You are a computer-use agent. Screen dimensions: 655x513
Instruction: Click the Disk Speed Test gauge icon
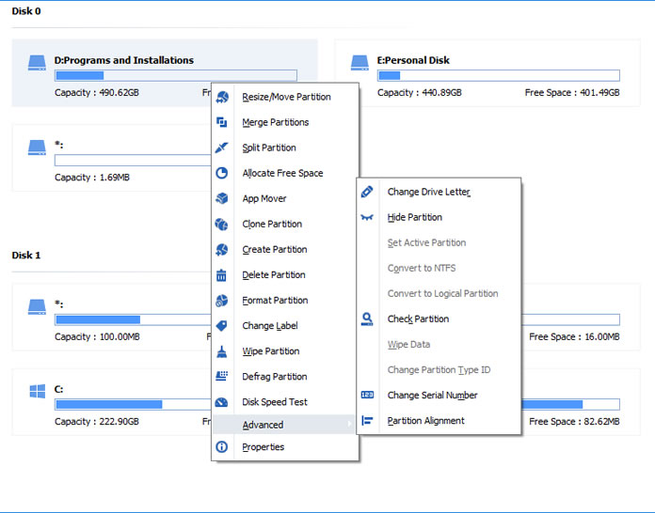221,402
